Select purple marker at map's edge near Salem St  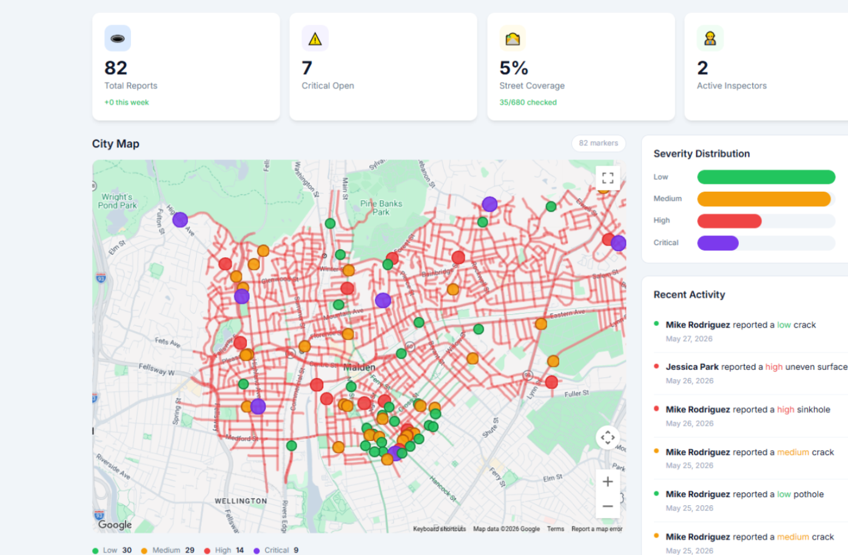pos(619,243)
